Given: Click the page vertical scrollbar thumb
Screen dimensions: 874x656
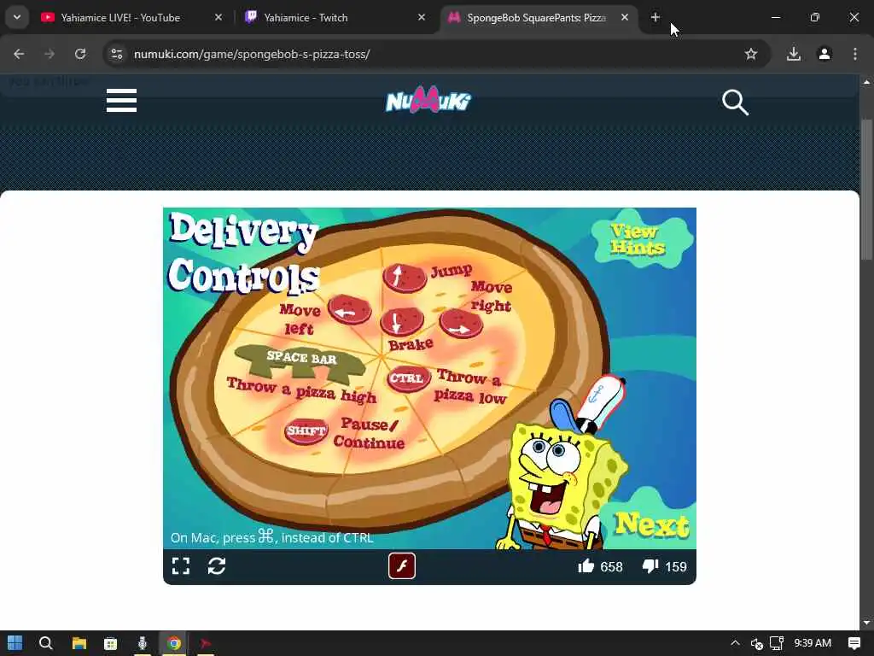Looking at the screenshot, I should pyautogui.click(x=866, y=190).
